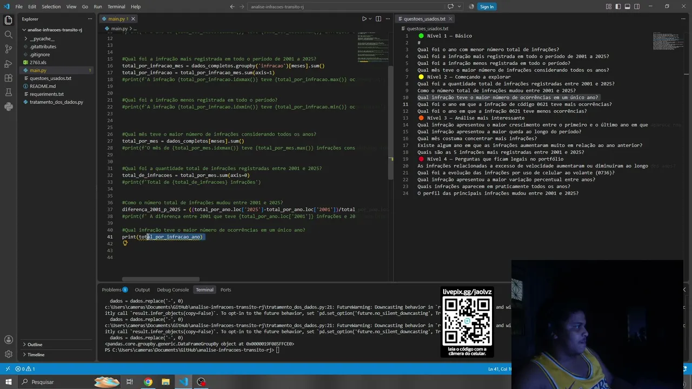Open the Python extension view
Image resolution: width=692 pixels, height=389 pixels.
(8, 107)
